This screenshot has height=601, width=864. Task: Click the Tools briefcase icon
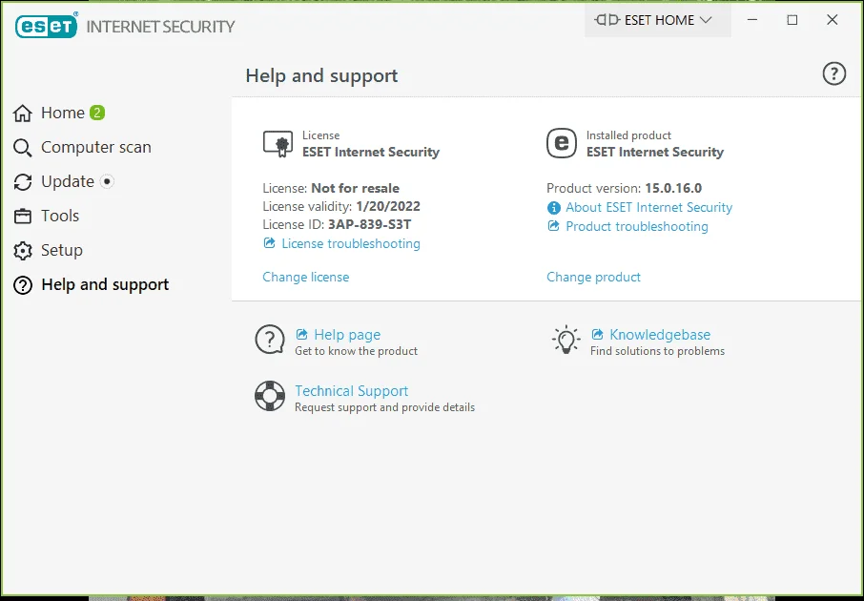click(x=23, y=217)
